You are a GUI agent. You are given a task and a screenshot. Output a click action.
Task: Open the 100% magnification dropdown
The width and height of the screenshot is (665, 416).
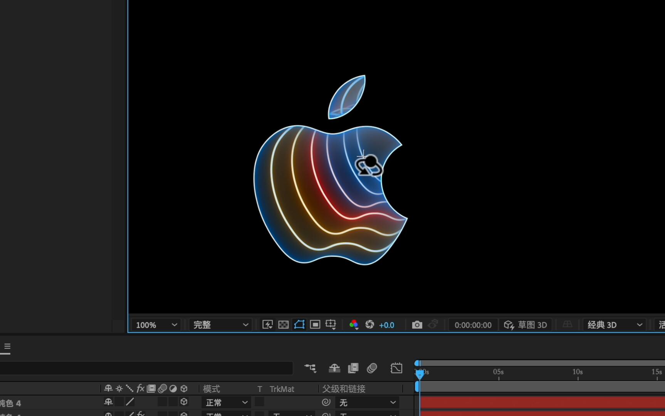click(156, 325)
